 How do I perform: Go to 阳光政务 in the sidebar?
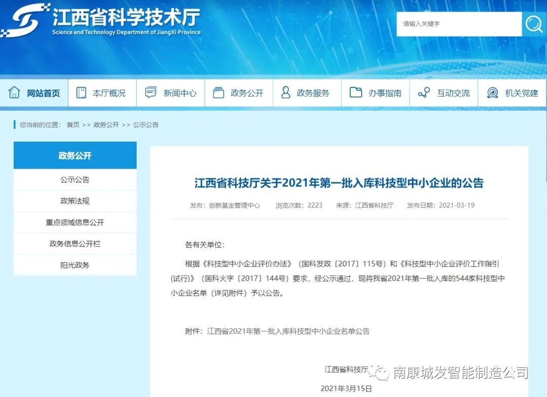[75, 265]
